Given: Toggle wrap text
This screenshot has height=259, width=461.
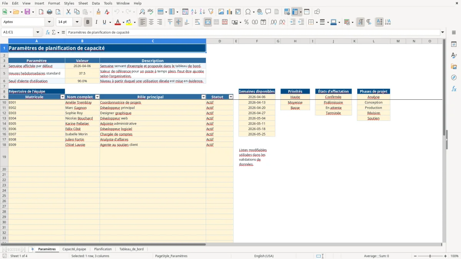Looking at the screenshot, I should [197, 22].
